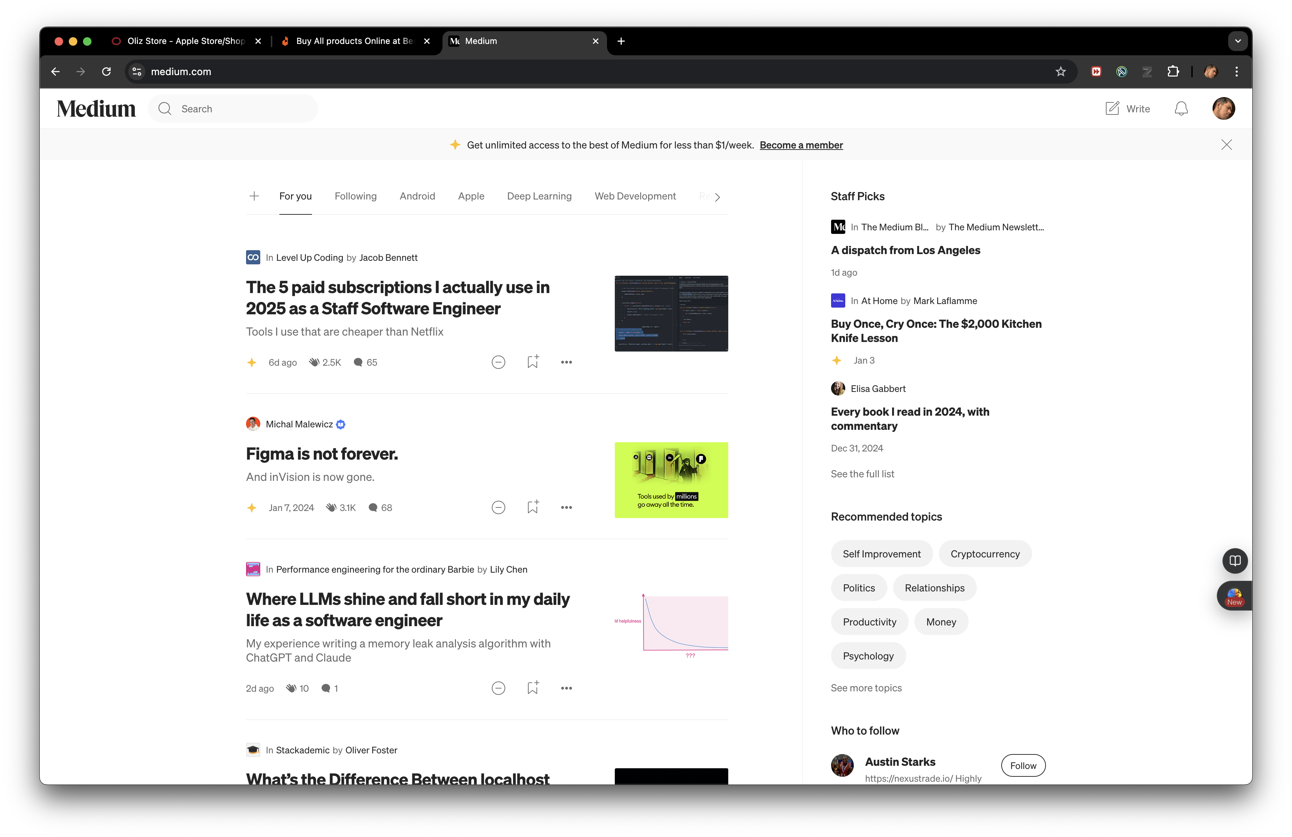Open See the full list link
The width and height of the screenshot is (1292, 837).
[863, 473]
